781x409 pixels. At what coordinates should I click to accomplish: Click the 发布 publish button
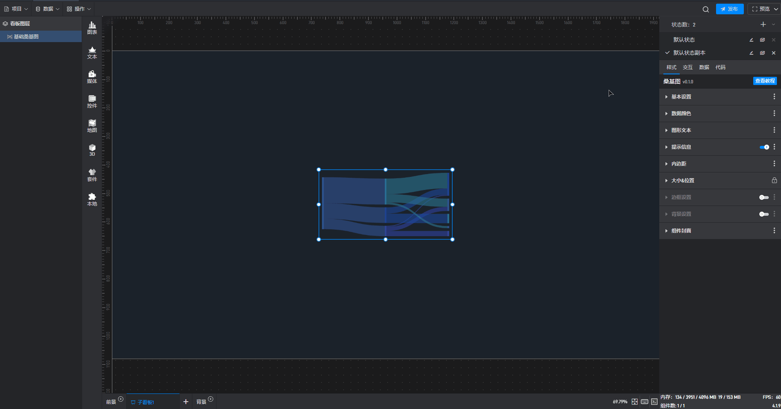[x=730, y=9]
